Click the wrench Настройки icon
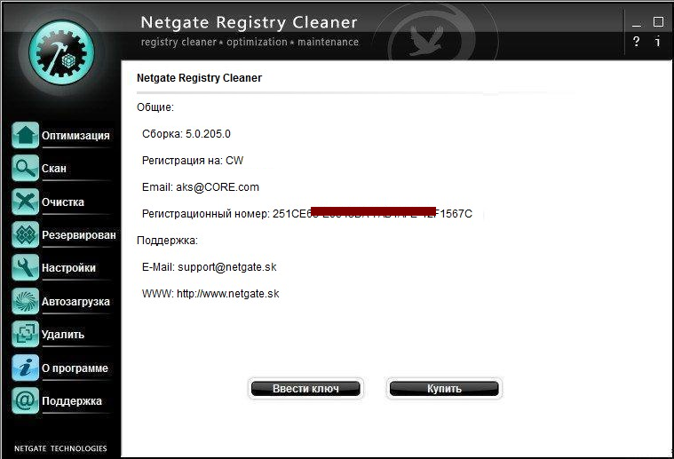Viewport: 674px width, 459px height. click(x=25, y=267)
